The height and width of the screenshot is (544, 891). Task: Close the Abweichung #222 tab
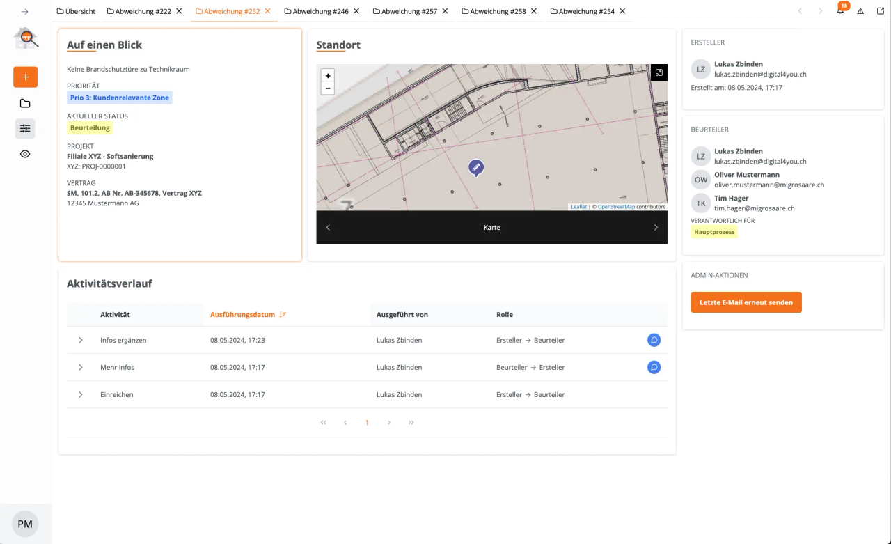(x=179, y=11)
